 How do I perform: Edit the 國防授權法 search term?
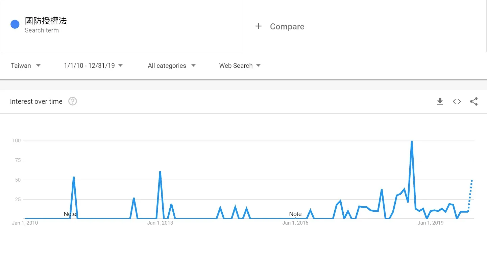click(x=46, y=21)
